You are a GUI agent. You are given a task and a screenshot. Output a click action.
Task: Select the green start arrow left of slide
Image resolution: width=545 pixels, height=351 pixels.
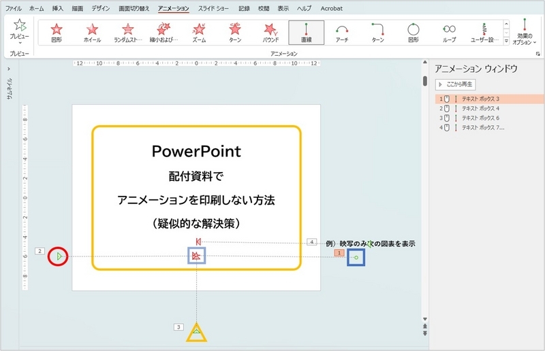pyautogui.click(x=59, y=256)
